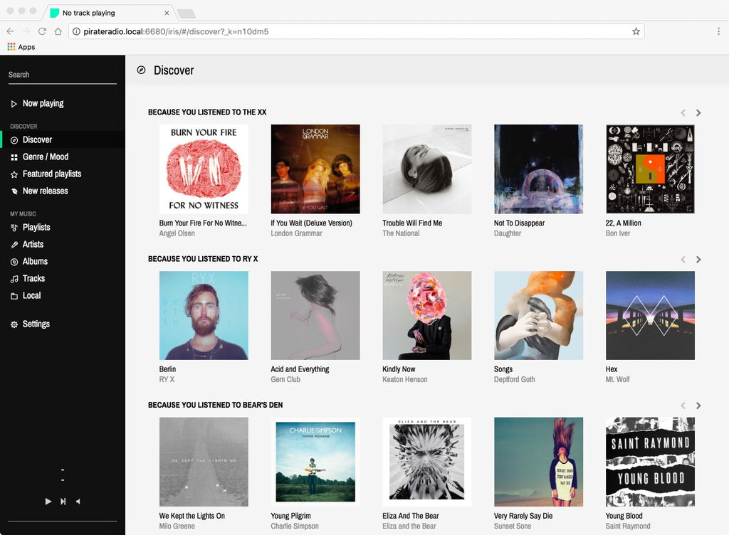Click the volume speaker icon in player
The image size is (729, 535).
pyautogui.click(x=78, y=501)
